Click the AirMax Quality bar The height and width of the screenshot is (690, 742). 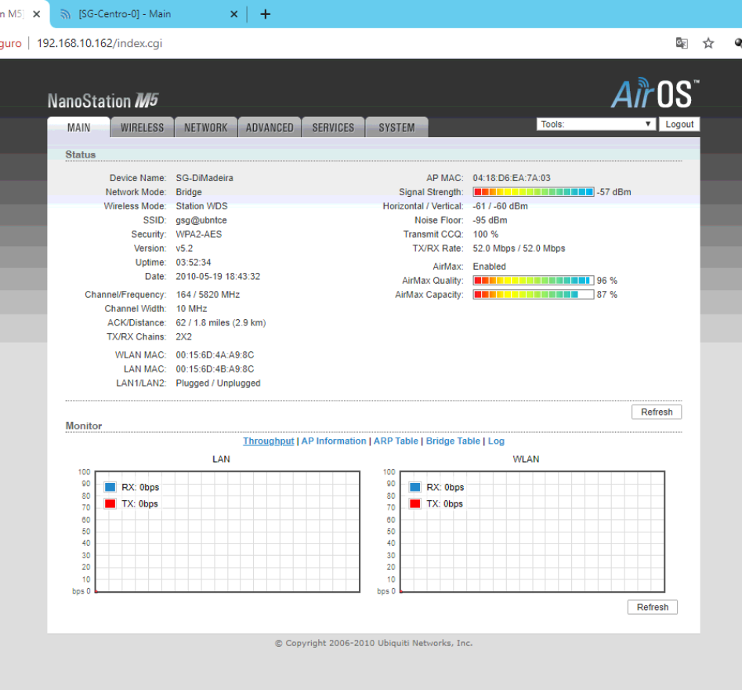click(534, 281)
